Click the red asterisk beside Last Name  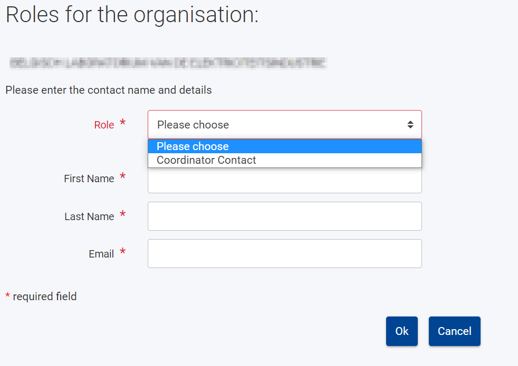click(x=123, y=215)
